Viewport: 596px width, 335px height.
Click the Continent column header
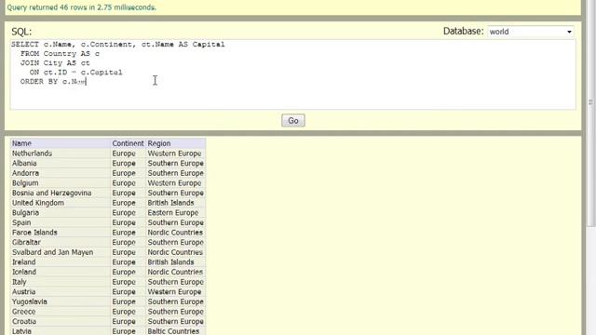coord(129,143)
